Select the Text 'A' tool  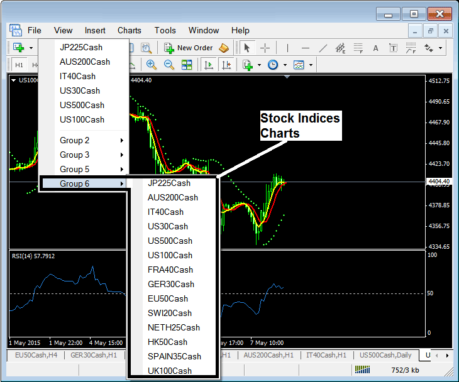375,48
